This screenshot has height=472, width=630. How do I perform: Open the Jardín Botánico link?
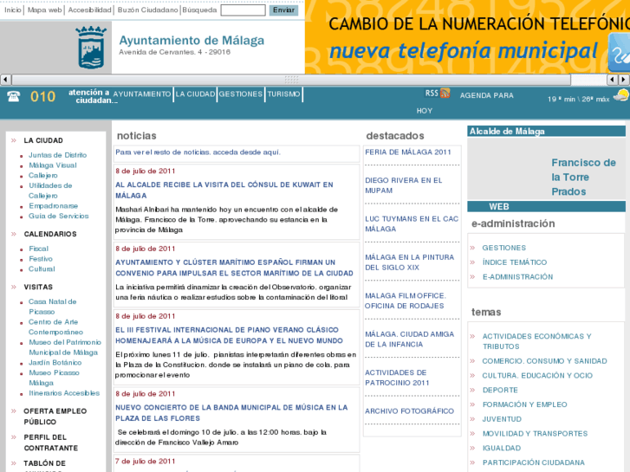55,363
